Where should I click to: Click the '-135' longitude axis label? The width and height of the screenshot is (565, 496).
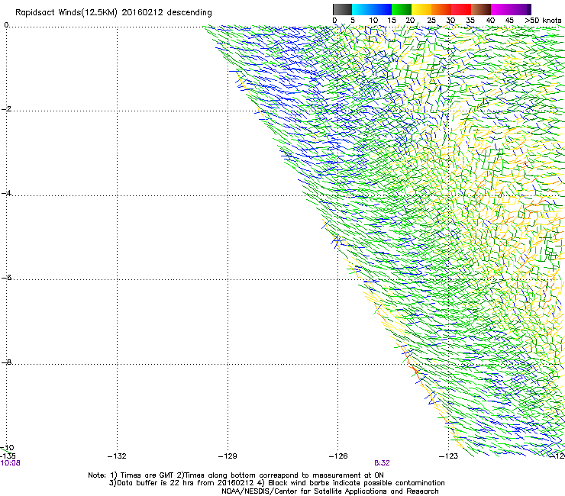click(8, 456)
